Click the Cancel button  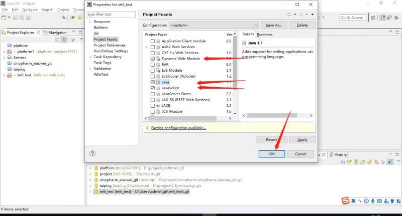click(300, 154)
